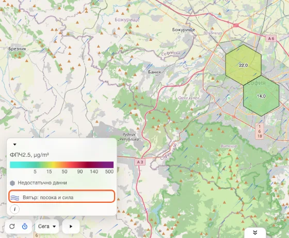The image size is (289, 238).
Task: Click the 'Рудник Република' label
Action: coord(130,137)
